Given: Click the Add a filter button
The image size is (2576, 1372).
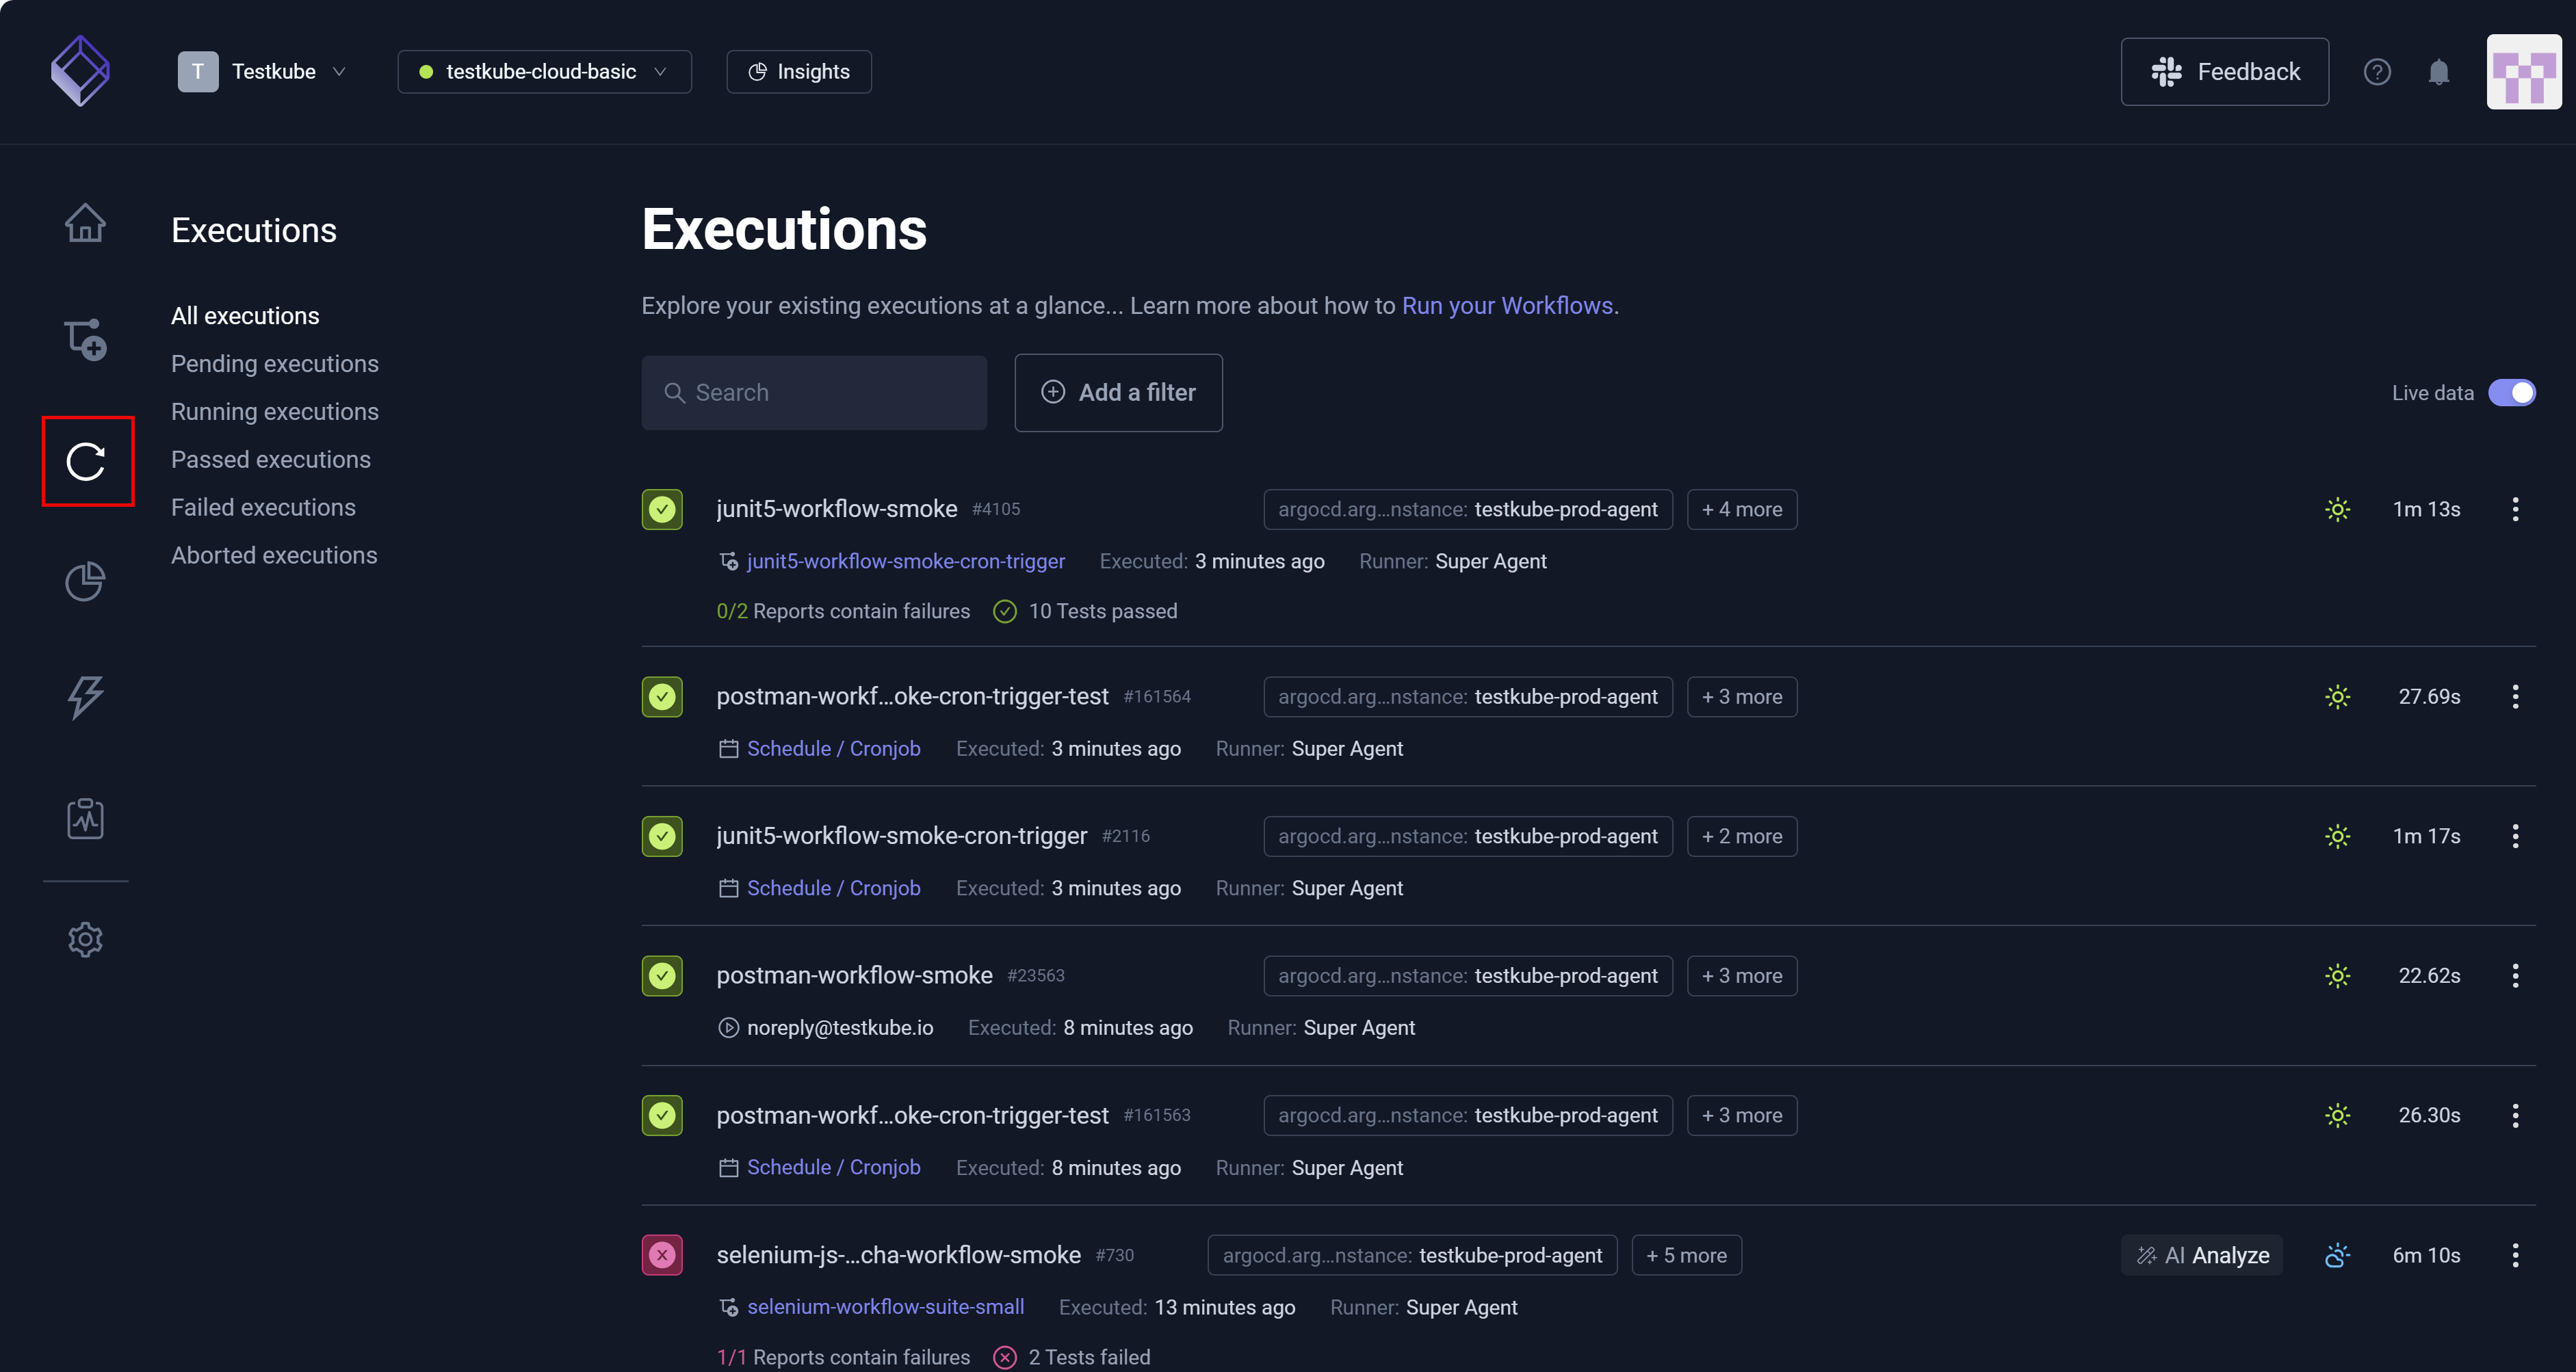Looking at the screenshot, I should pyautogui.click(x=1118, y=392).
